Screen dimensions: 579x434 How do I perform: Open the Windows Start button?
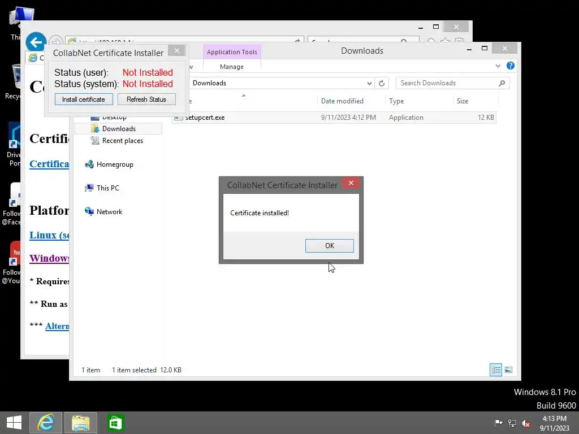(x=14, y=423)
